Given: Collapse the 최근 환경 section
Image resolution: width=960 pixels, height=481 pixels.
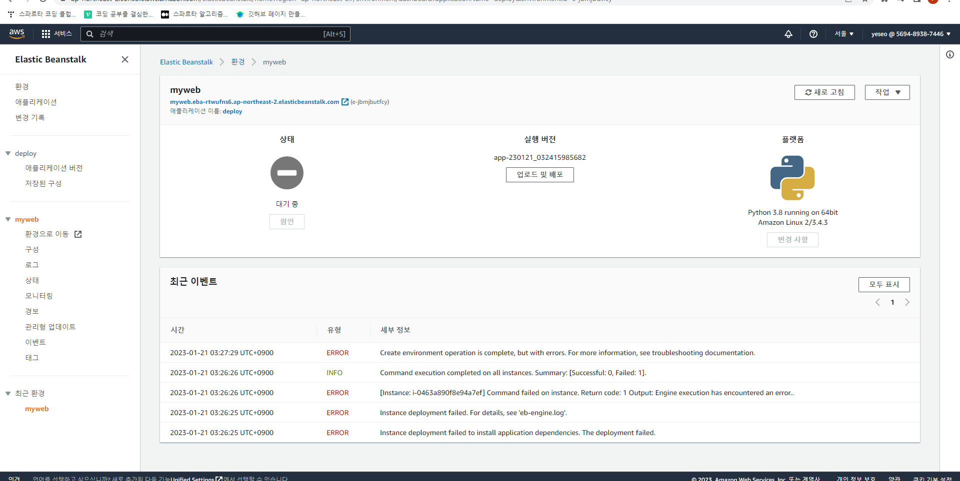Looking at the screenshot, I should tap(8, 393).
